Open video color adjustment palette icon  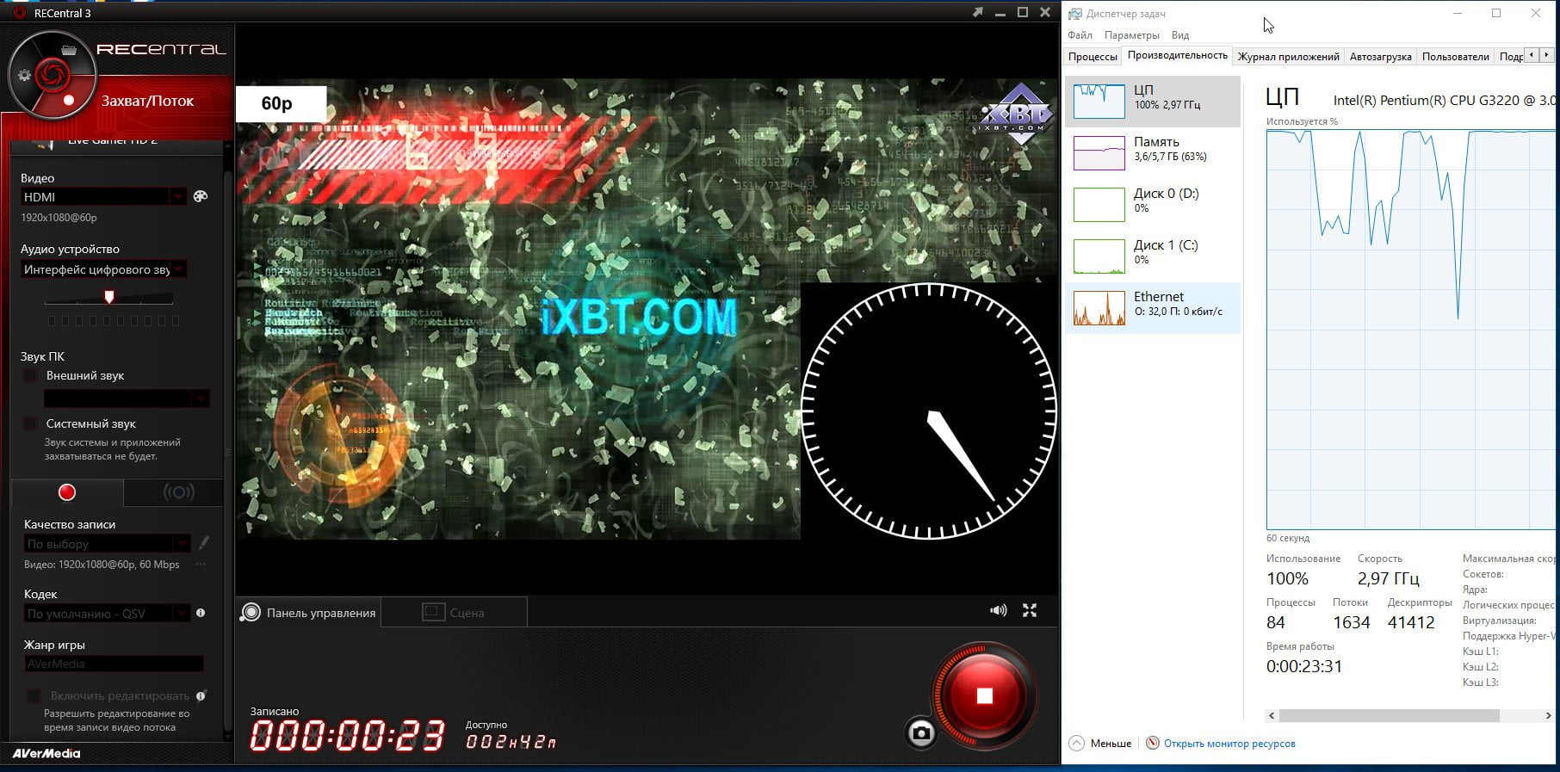pos(200,196)
